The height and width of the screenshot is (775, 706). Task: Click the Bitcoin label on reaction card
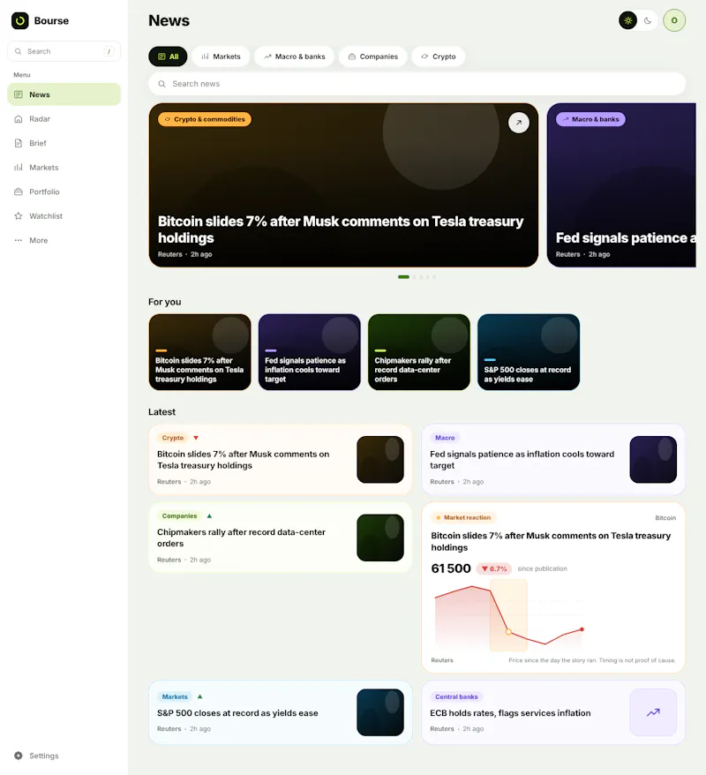click(x=665, y=518)
